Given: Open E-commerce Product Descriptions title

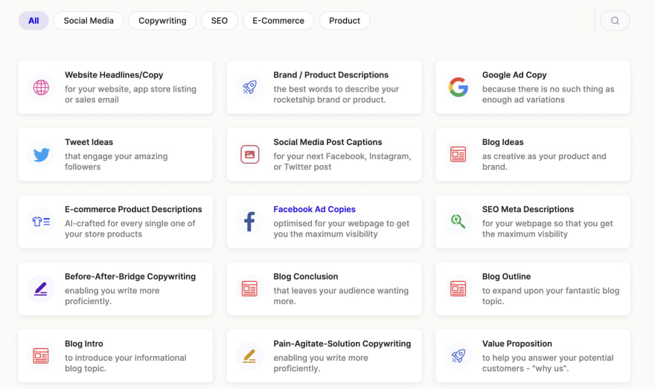Looking at the screenshot, I should [133, 210].
